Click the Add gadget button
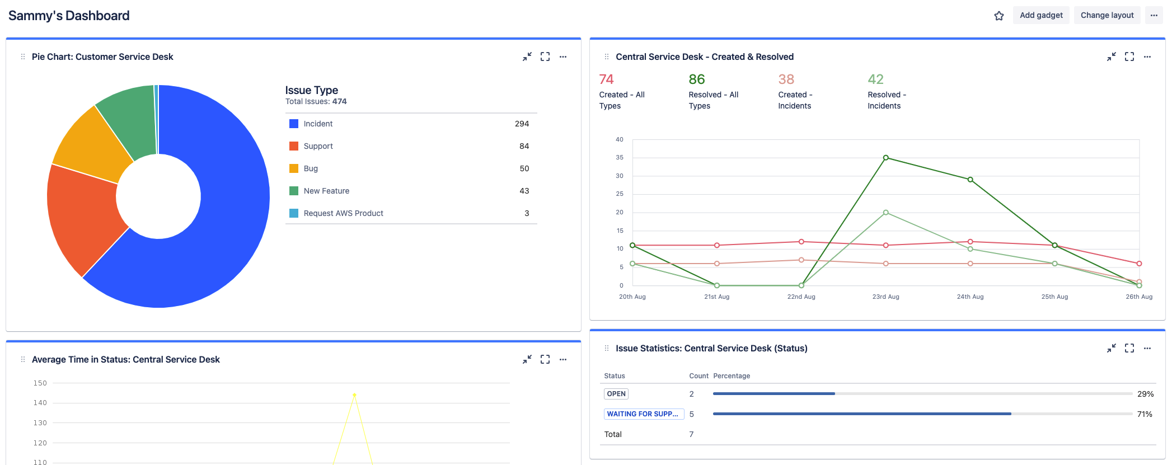The image size is (1172, 465). coord(1040,16)
